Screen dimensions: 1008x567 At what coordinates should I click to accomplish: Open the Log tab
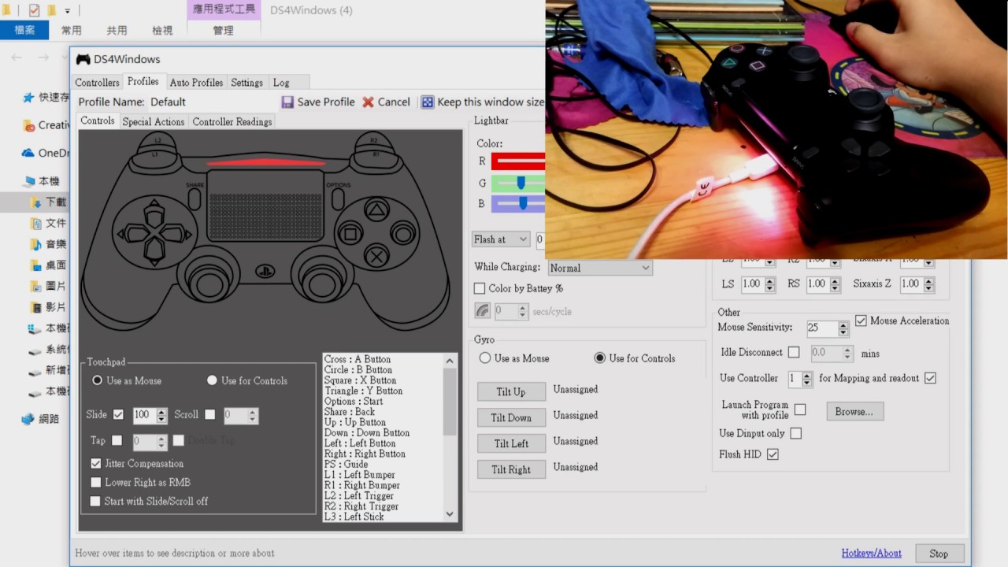(x=281, y=82)
